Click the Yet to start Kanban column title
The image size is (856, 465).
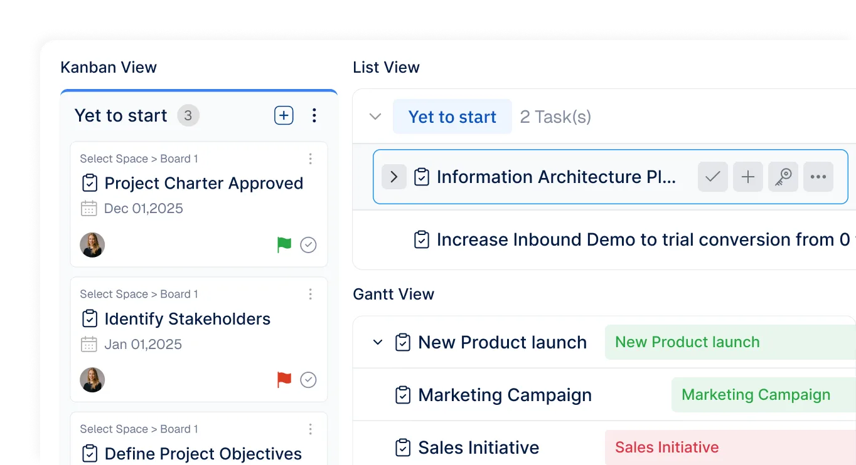point(121,115)
